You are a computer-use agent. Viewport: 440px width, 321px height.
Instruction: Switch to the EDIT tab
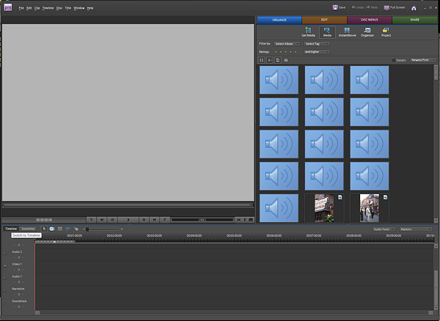[323, 19]
